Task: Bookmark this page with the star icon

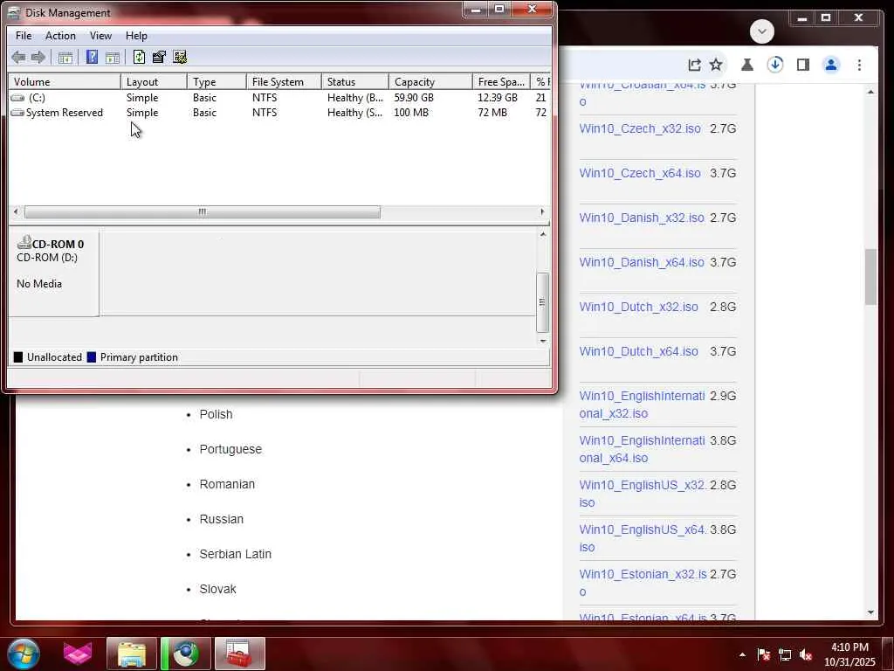Action: 716,65
